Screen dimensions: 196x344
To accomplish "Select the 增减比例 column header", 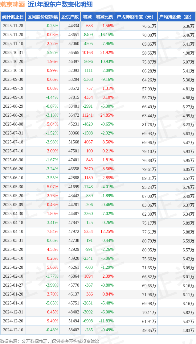I will [104, 17].
